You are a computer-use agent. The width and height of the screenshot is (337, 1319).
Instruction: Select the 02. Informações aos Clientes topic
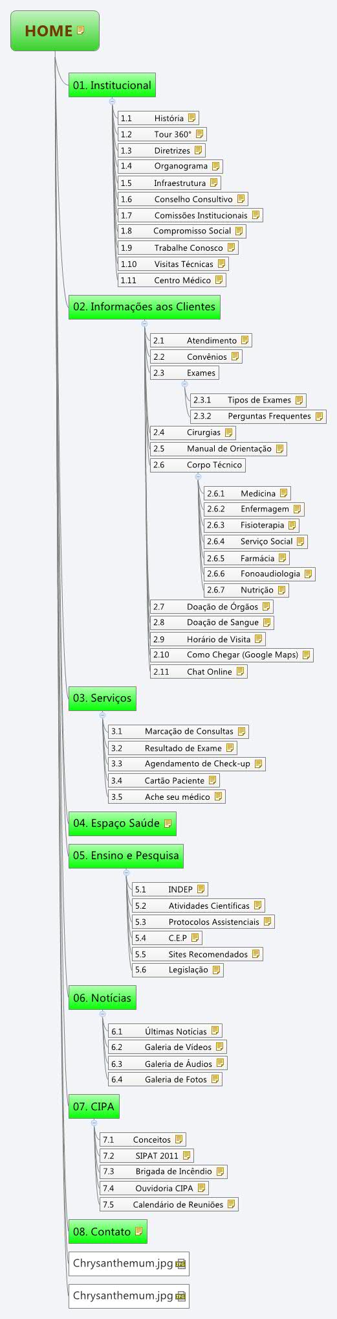(144, 307)
